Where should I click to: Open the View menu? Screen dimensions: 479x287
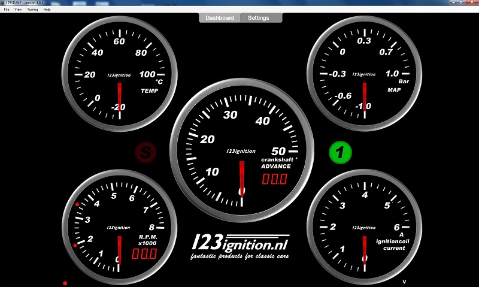[x=17, y=10]
